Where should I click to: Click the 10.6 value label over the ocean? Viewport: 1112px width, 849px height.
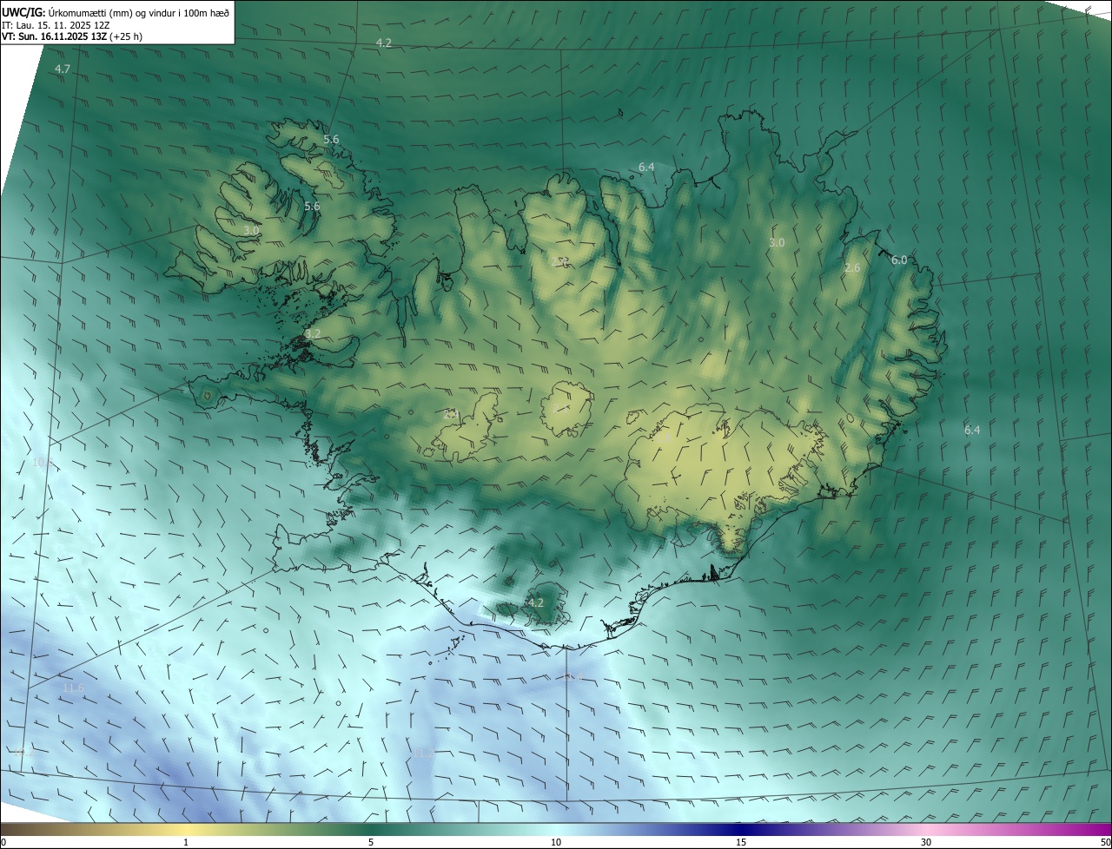[x=43, y=463]
